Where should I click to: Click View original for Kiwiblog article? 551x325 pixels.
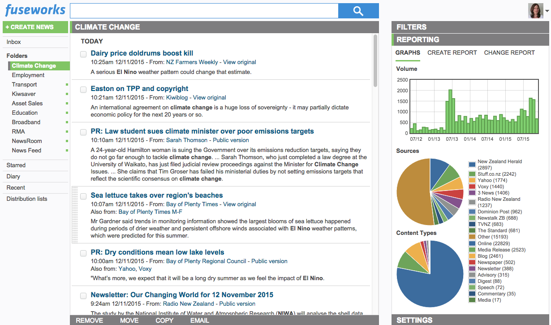click(210, 98)
